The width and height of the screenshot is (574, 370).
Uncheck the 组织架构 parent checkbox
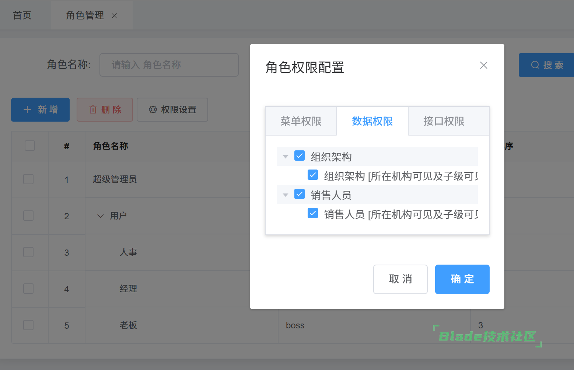point(300,156)
